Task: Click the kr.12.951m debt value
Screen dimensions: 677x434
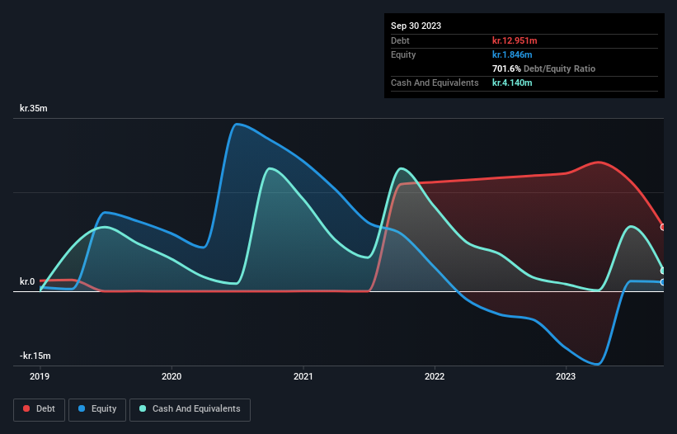Action: click(515, 40)
